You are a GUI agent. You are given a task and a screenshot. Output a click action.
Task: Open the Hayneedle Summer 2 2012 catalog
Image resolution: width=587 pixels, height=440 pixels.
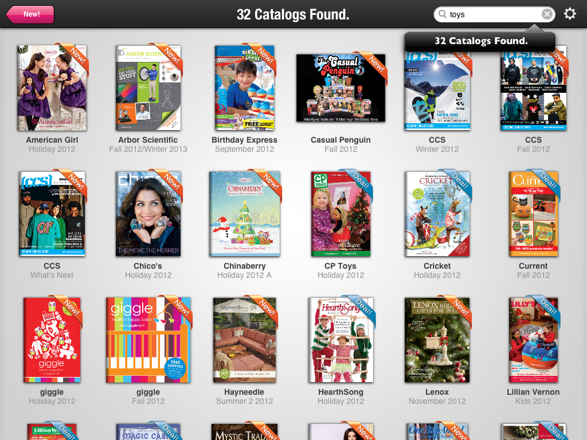click(244, 340)
